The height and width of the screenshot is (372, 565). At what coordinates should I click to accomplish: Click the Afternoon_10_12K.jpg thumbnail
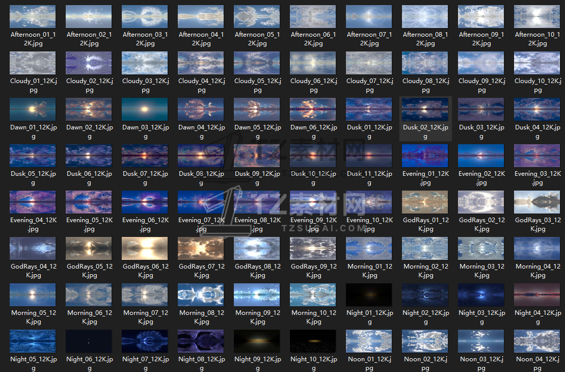click(537, 17)
